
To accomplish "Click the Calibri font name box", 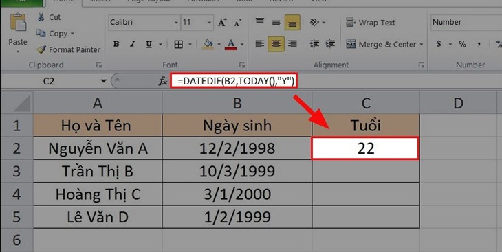I will [x=141, y=23].
